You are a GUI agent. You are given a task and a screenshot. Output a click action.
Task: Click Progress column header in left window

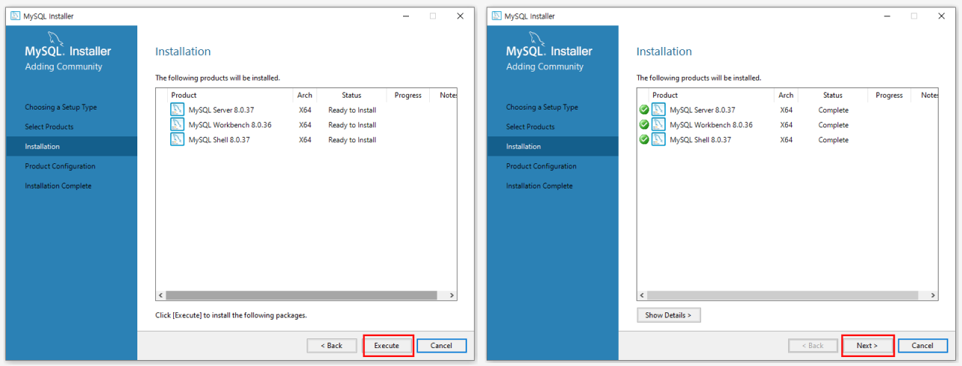point(408,95)
